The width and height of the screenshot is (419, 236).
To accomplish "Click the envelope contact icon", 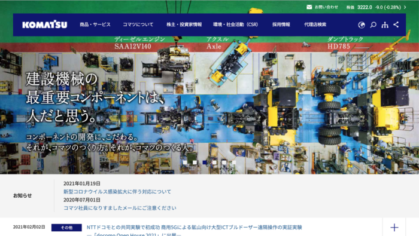I will (309, 7).
